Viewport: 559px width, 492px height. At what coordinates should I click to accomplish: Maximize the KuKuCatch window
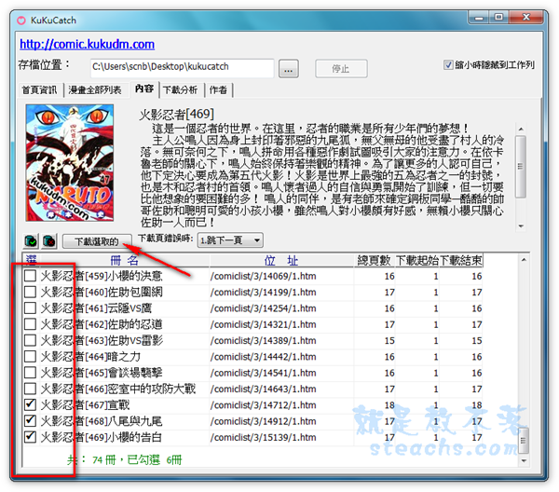point(498,18)
